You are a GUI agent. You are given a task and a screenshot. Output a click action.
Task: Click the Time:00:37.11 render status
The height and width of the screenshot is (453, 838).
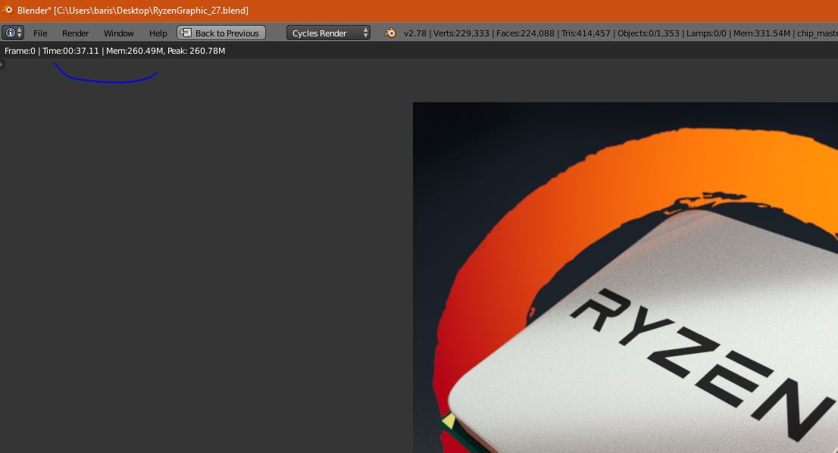[70, 51]
